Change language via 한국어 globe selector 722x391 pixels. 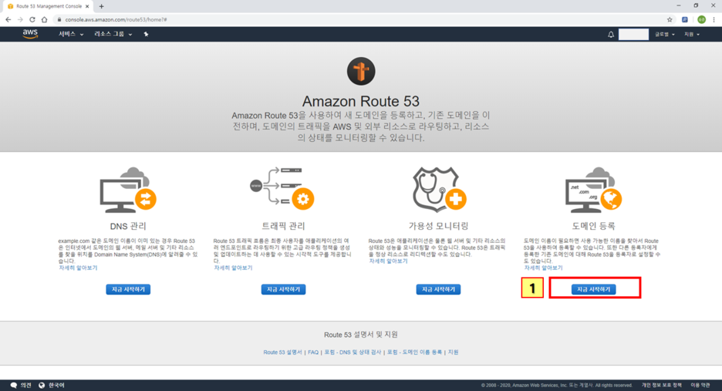pos(52,385)
